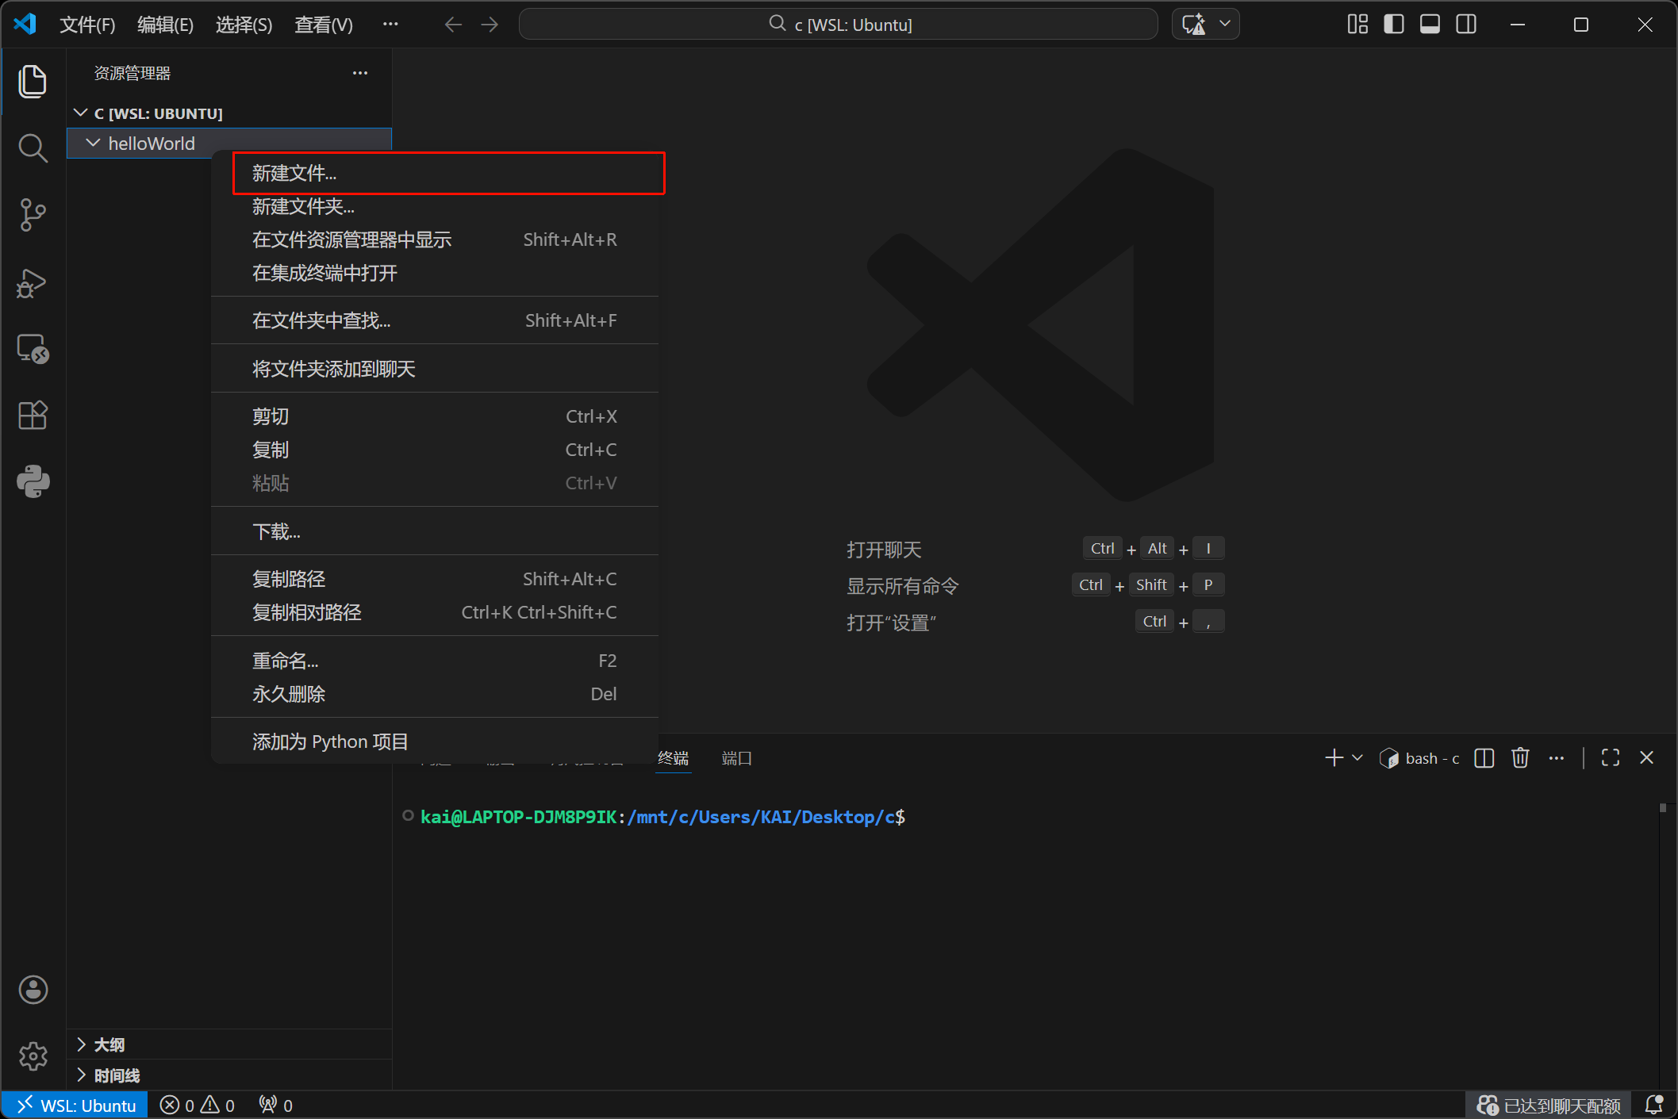Kill terminal with trash icon
The width and height of the screenshot is (1678, 1119).
(x=1519, y=758)
